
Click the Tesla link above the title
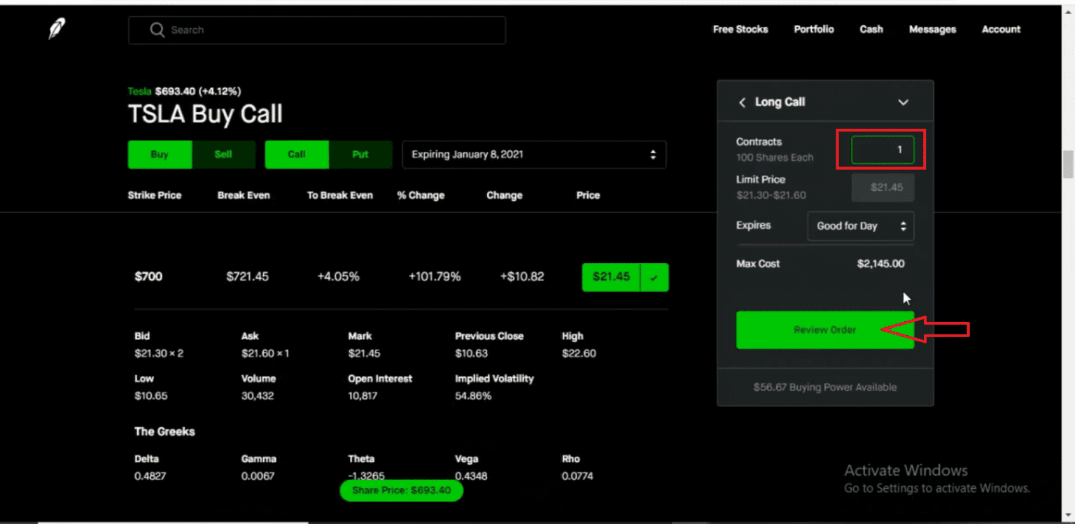point(139,92)
